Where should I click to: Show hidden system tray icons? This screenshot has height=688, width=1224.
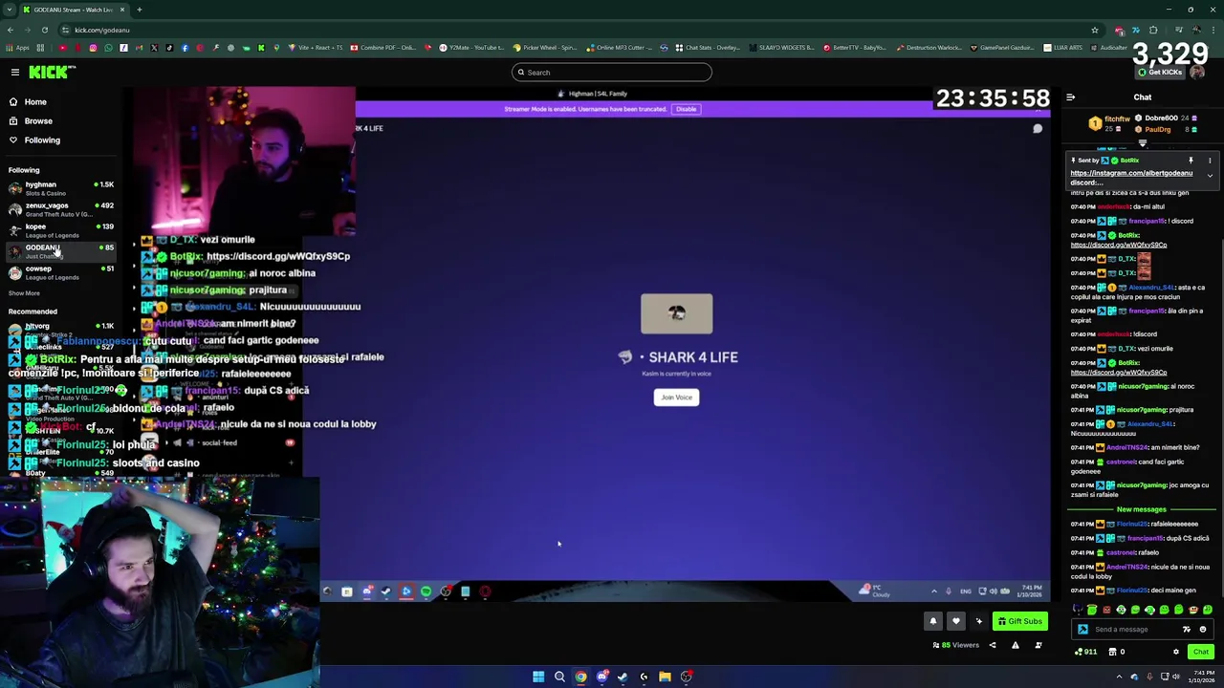tap(1119, 677)
